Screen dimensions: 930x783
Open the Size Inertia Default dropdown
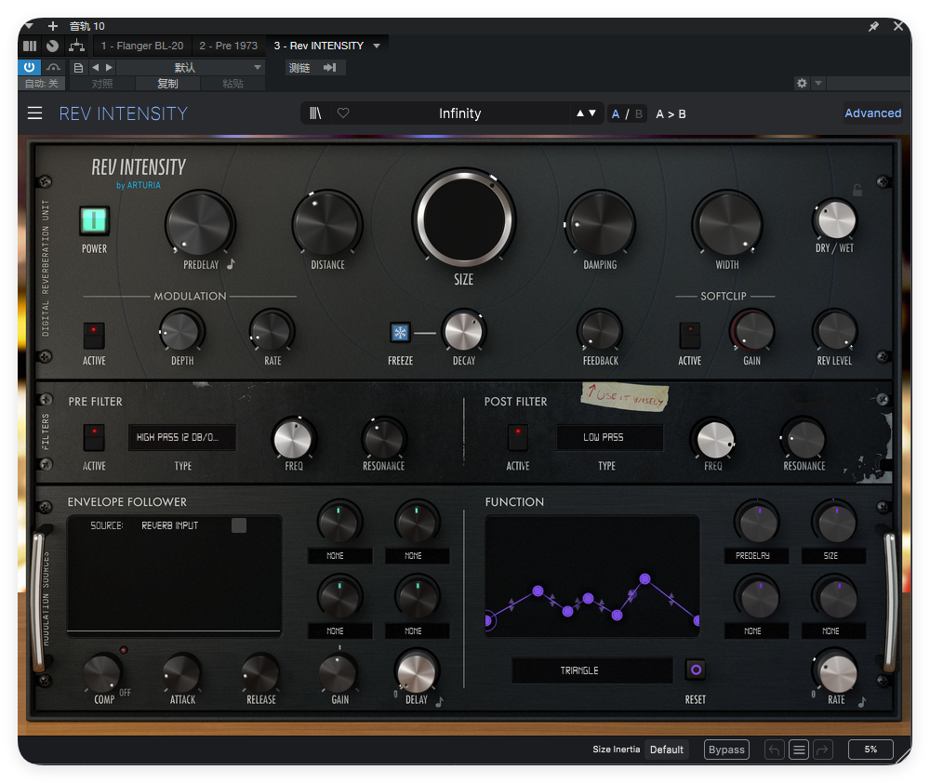point(667,750)
